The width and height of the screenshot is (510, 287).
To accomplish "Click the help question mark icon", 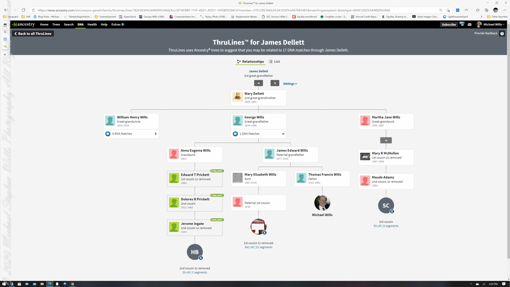I will click(x=502, y=34).
